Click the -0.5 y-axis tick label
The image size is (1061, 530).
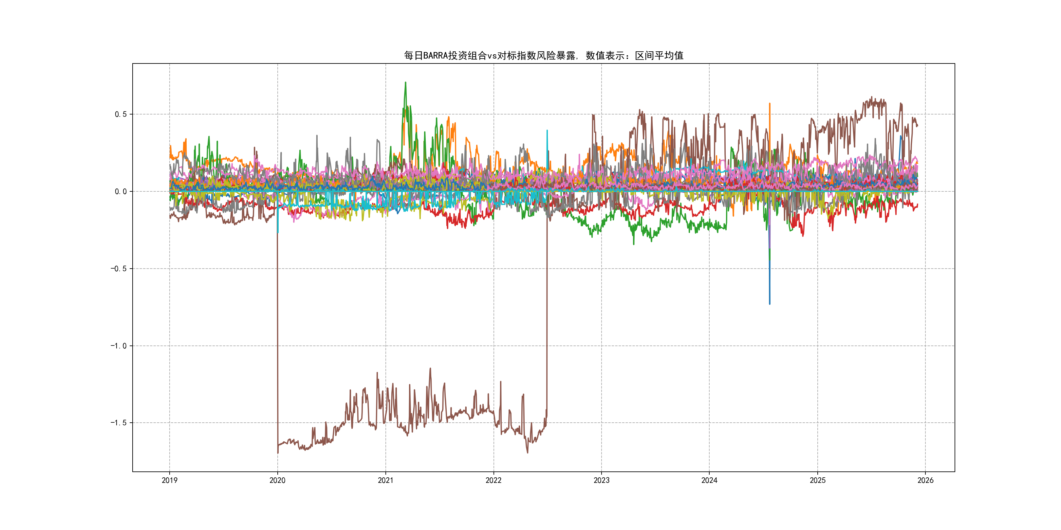pyautogui.click(x=118, y=269)
